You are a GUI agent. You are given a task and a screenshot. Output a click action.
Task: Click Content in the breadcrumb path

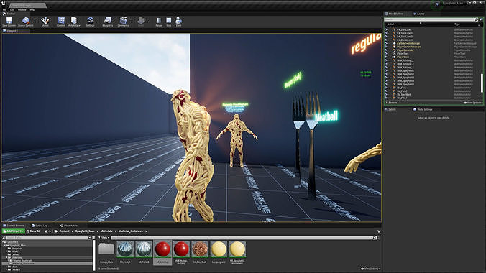pos(64,231)
